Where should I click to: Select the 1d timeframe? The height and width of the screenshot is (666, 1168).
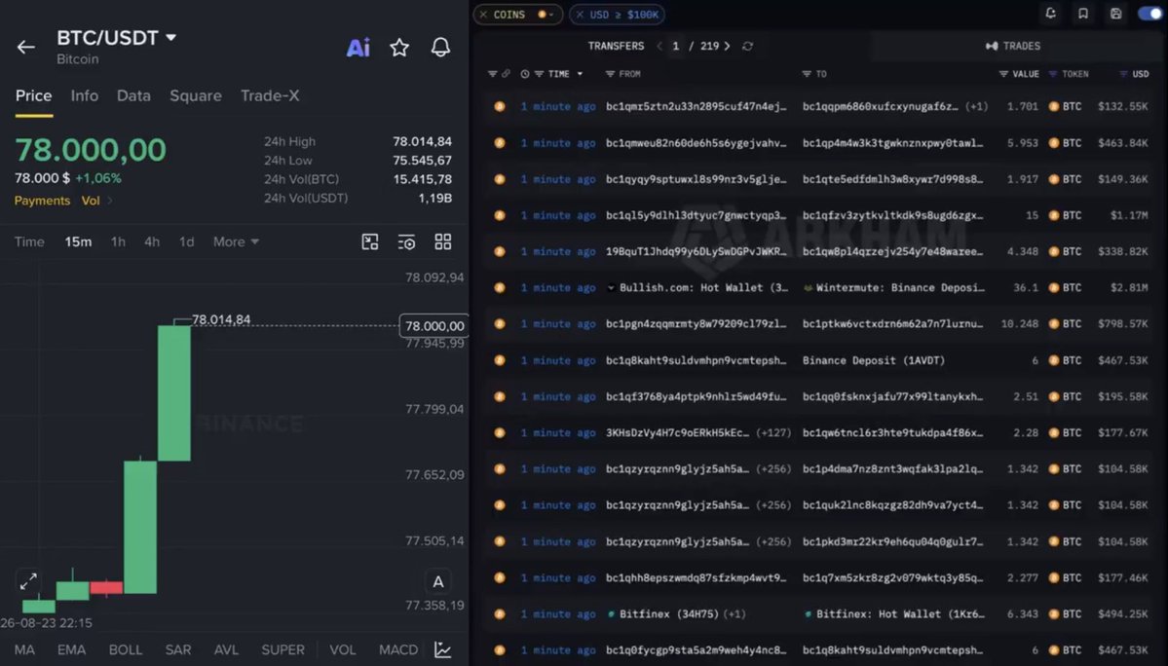[186, 241]
